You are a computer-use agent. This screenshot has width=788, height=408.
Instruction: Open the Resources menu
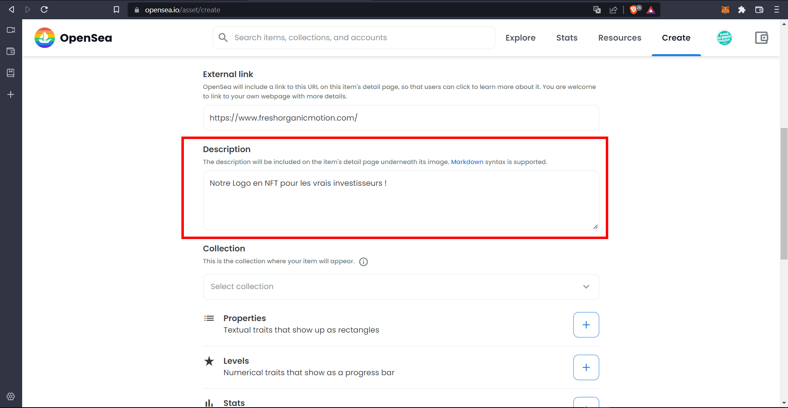tap(620, 38)
